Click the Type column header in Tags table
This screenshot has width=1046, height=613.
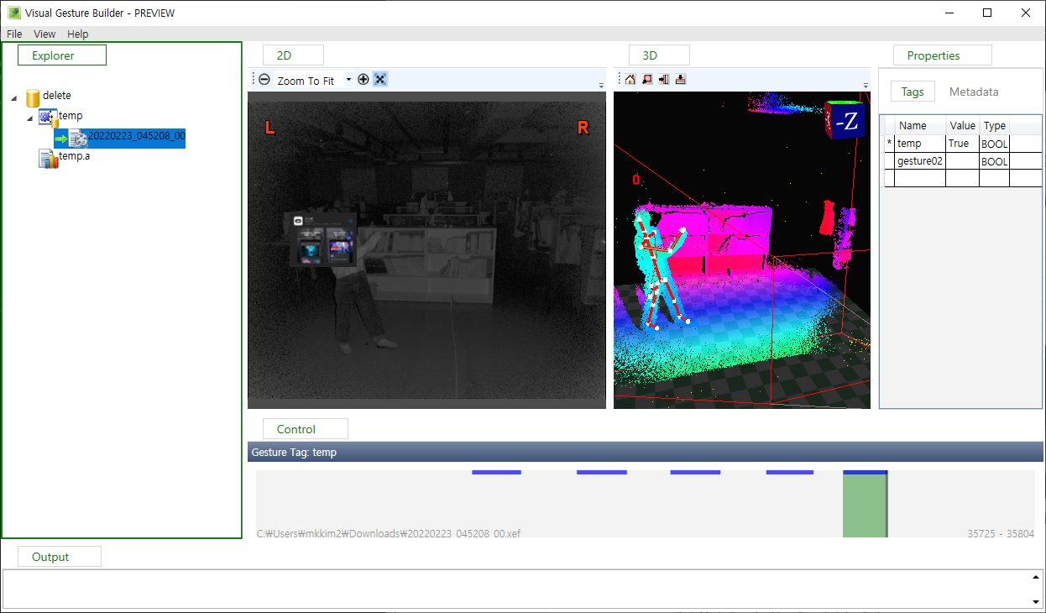pos(994,126)
